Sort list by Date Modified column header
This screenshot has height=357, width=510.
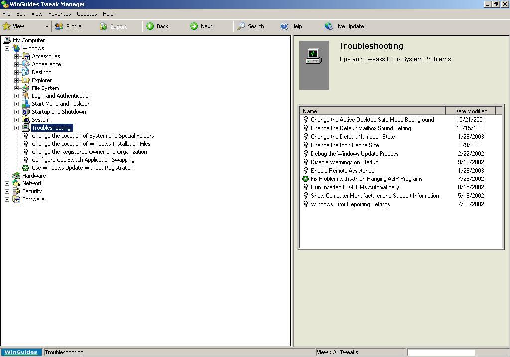point(470,111)
